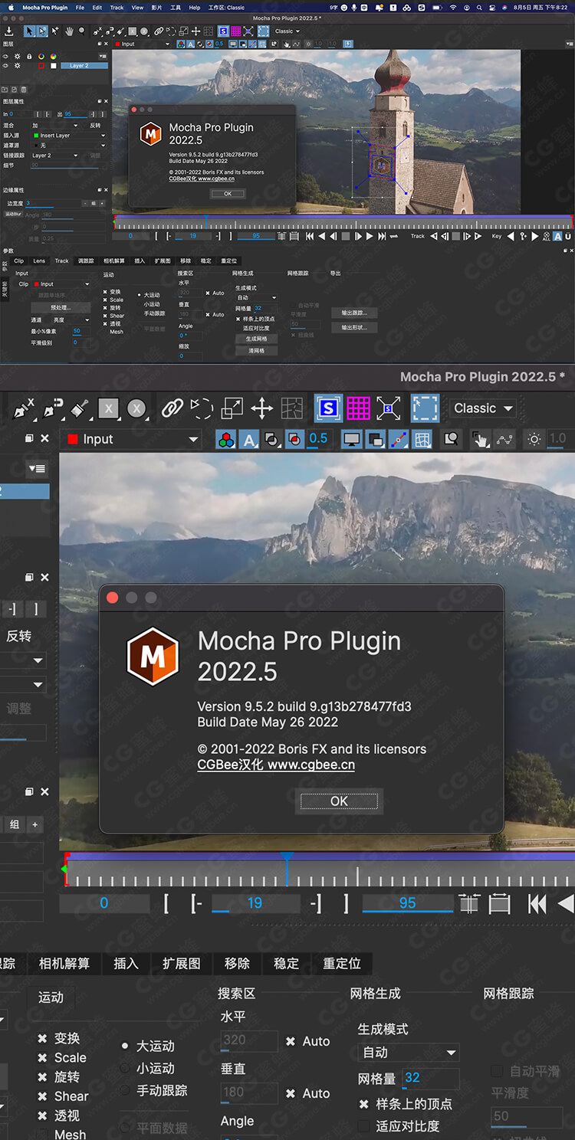Click OK in enlarged About dialog
The width and height of the screenshot is (575, 1140).
[x=339, y=801]
